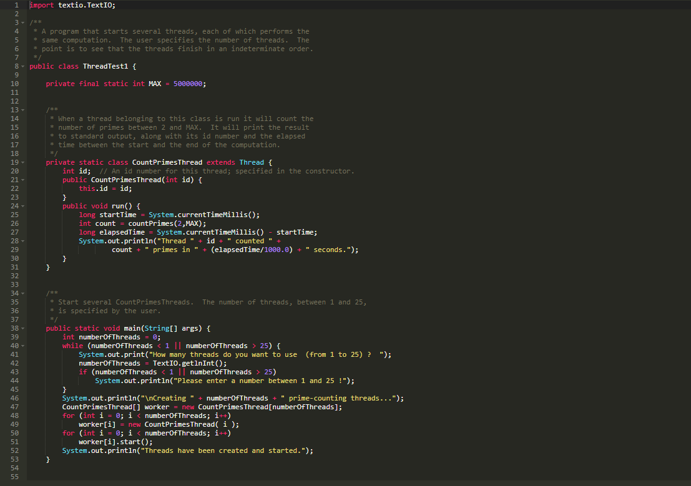691x486 pixels.
Task: Click the 'extends' keyword
Action: tap(221, 162)
